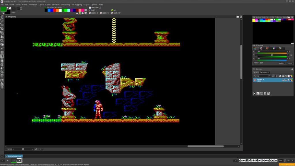The image size is (295, 166).
Task: Pick the red swatch in top palette
Action: [x=54, y=10]
